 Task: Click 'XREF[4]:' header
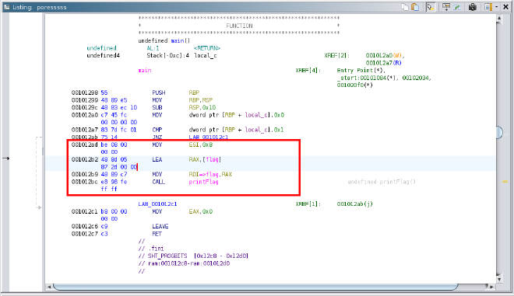308,71
